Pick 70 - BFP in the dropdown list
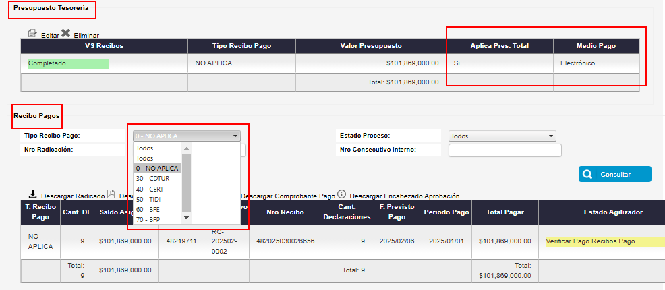665x290 pixels. [x=150, y=219]
